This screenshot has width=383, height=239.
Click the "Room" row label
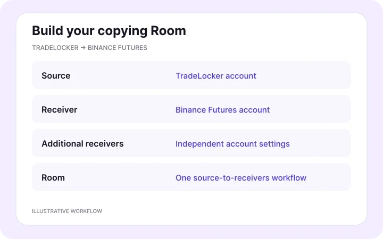(53, 177)
